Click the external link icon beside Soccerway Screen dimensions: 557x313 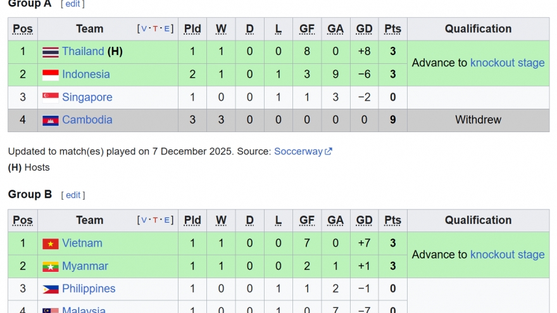point(329,152)
